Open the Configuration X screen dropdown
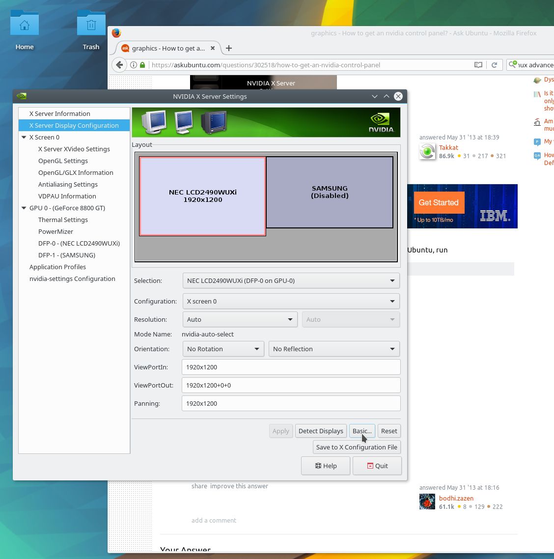This screenshot has width=554, height=559. click(291, 301)
